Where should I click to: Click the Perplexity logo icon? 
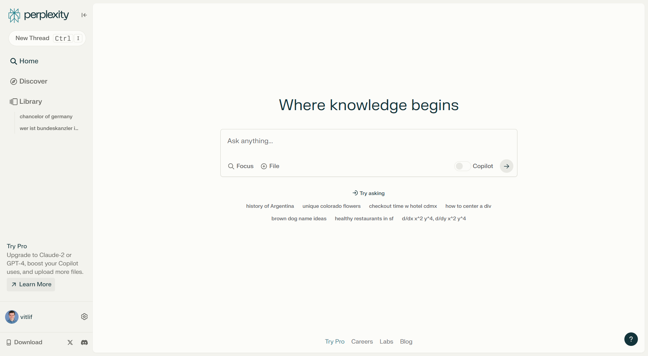click(x=14, y=15)
